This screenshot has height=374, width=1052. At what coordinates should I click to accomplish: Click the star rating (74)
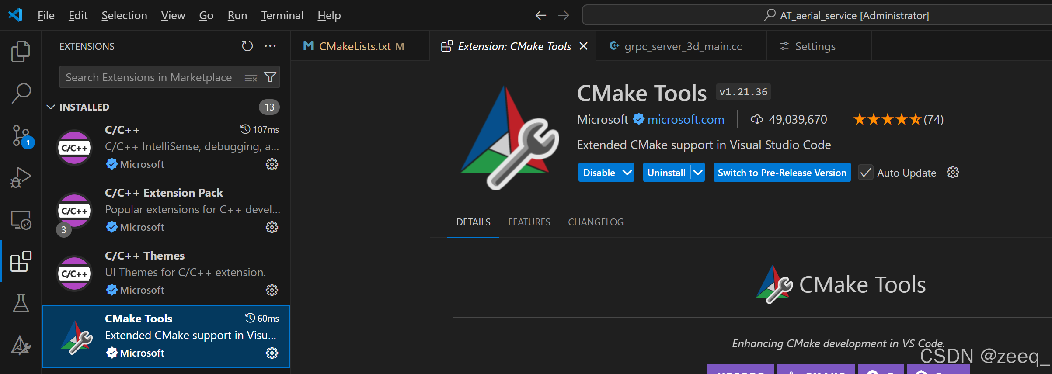898,119
